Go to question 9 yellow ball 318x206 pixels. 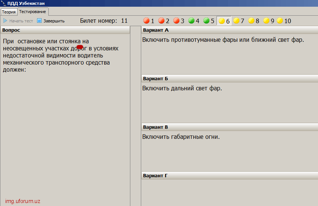click(x=266, y=21)
